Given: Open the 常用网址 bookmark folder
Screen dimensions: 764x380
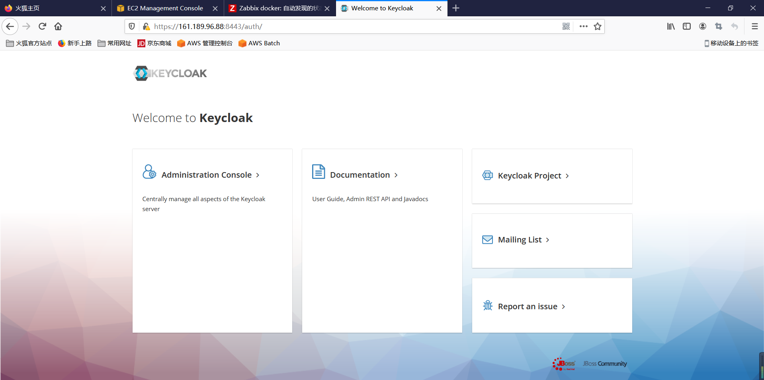Looking at the screenshot, I should [115, 43].
